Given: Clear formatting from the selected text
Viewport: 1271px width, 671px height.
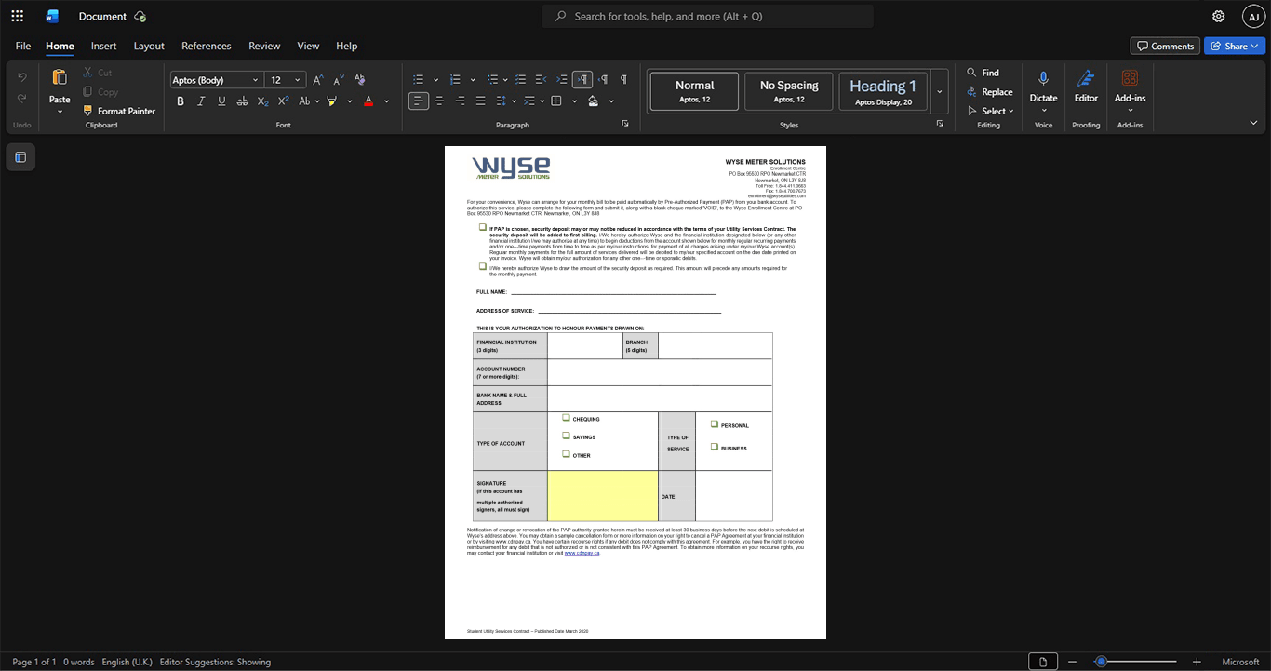Looking at the screenshot, I should (x=360, y=80).
